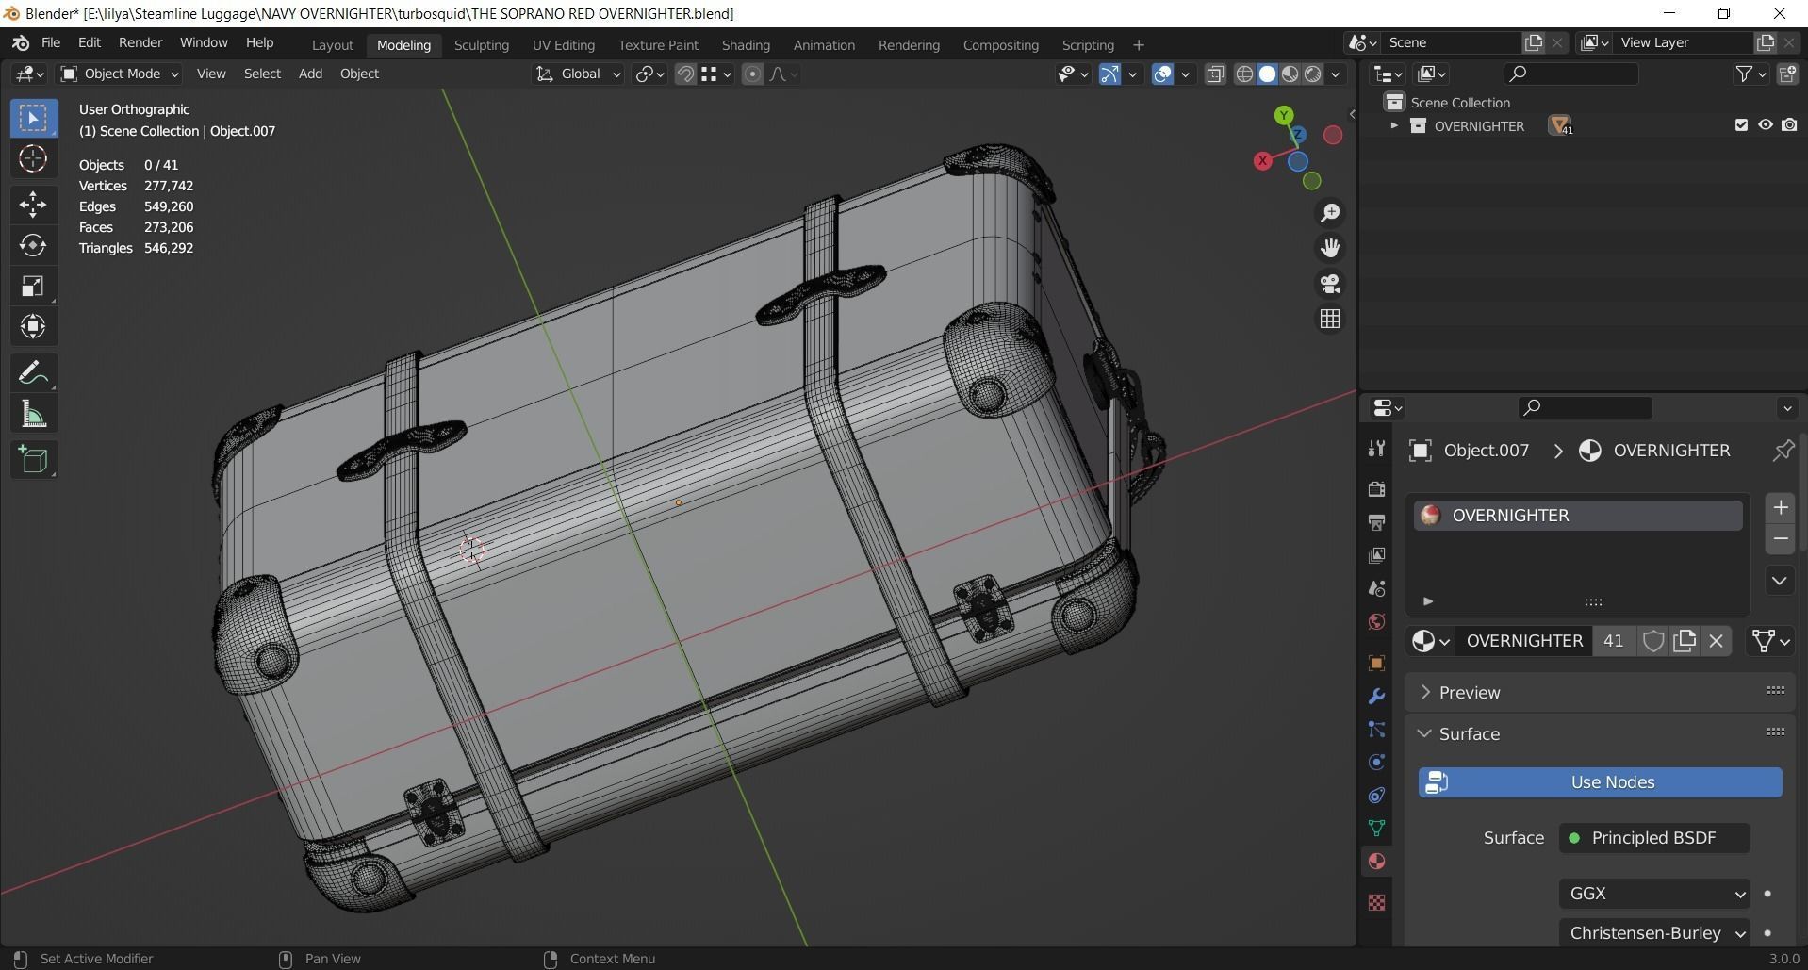
Task: Open the viewport shading options dropdown
Action: pyautogui.click(x=1335, y=74)
